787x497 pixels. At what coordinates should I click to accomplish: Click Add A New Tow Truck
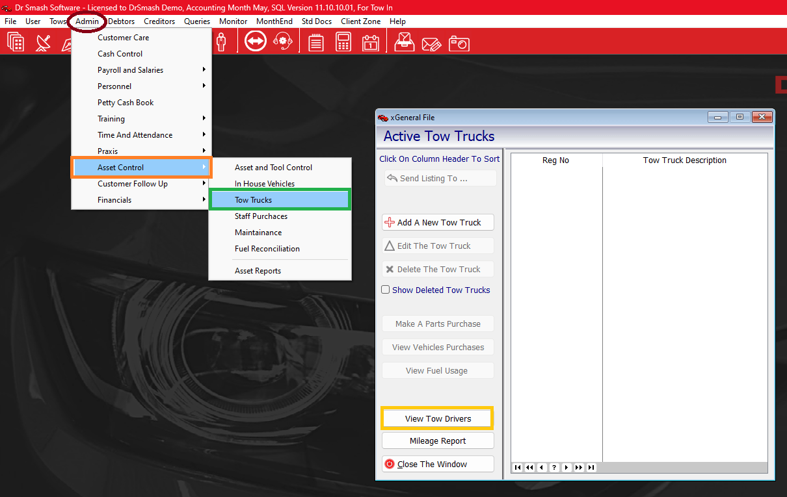coord(437,222)
